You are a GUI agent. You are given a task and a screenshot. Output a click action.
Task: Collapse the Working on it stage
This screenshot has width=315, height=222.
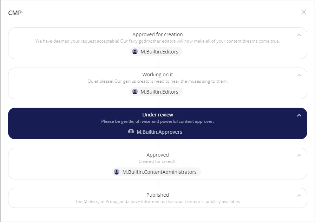[x=299, y=75]
